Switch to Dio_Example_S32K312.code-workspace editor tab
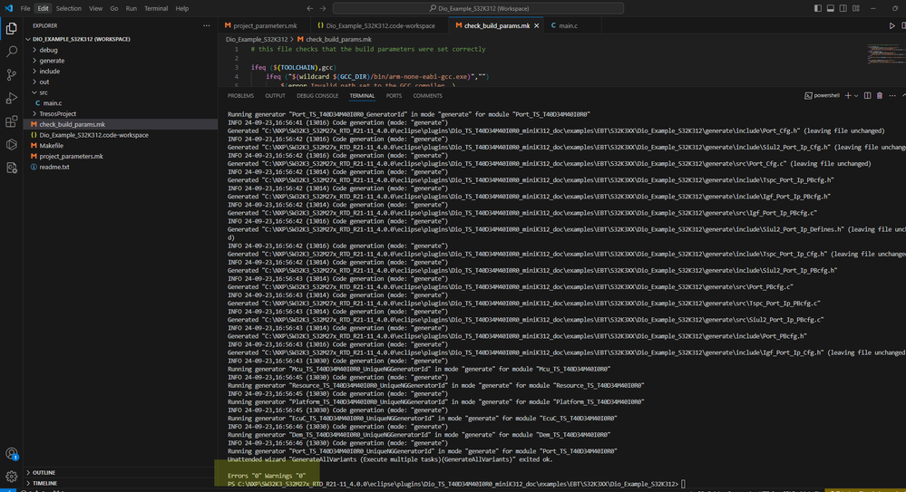Image resolution: width=906 pixels, height=492 pixels. (x=380, y=25)
